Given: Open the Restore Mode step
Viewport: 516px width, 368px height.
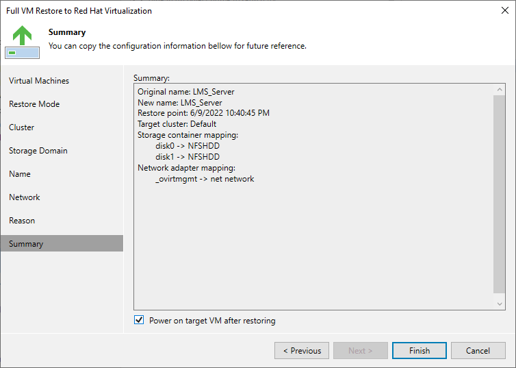Looking at the screenshot, I should point(34,104).
